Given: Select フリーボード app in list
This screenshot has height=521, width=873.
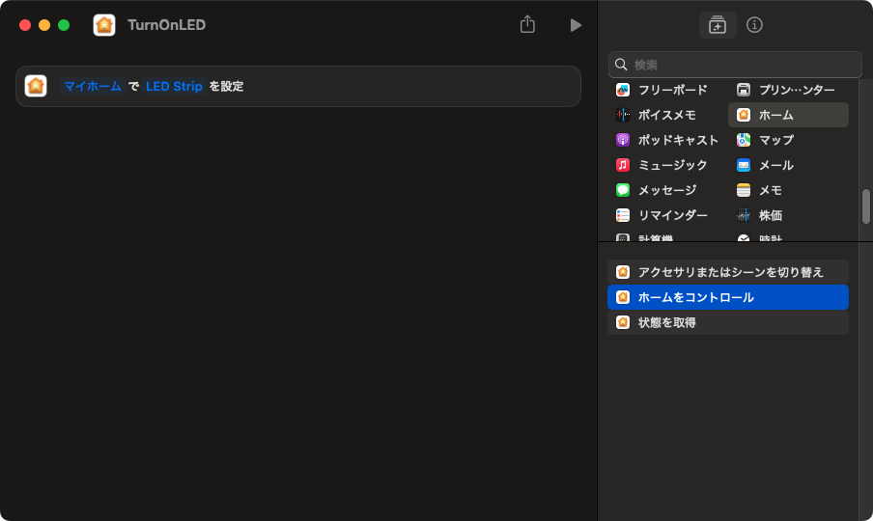Looking at the screenshot, I should click(x=671, y=90).
